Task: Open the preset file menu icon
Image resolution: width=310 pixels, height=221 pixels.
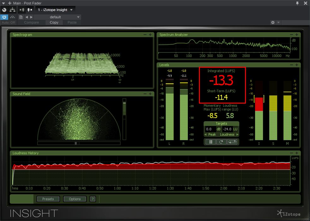Action: [x=21, y=17]
